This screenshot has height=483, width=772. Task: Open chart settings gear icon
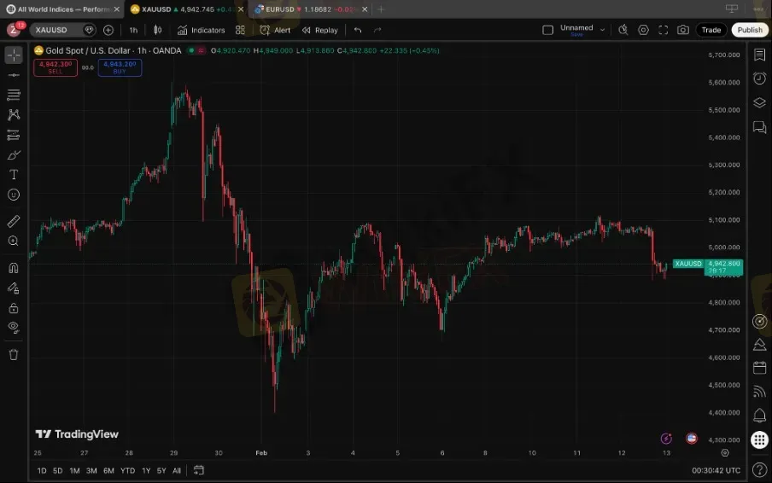coord(643,30)
